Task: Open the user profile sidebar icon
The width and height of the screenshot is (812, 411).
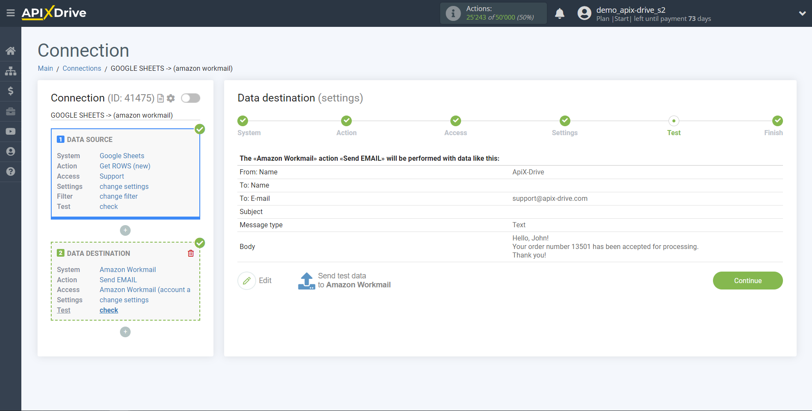Action: click(x=11, y=151)
